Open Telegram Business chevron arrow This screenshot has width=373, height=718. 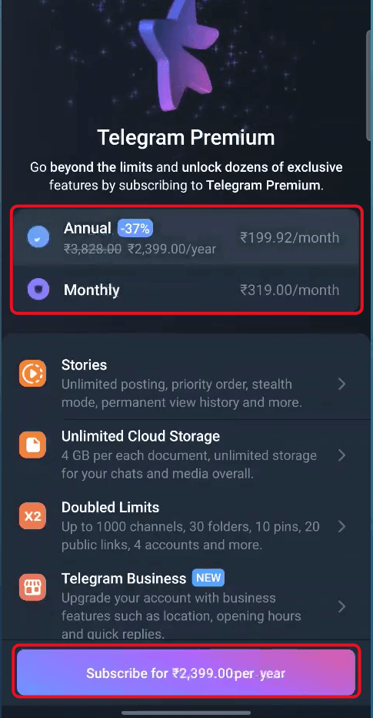(342, 607)
